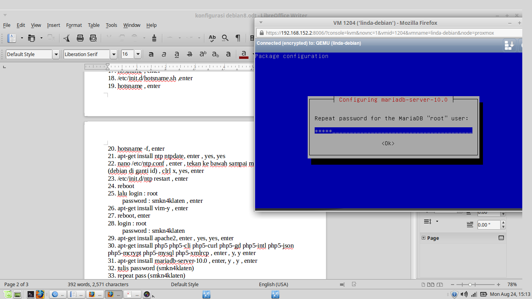Click the zoom slider handle

pyautogui.click(x=470, y=285)
